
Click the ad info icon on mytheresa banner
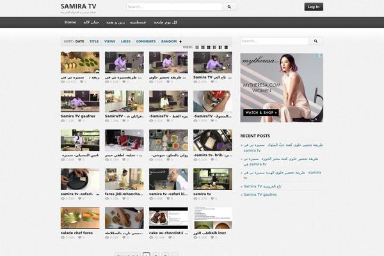tap(317, 56)
